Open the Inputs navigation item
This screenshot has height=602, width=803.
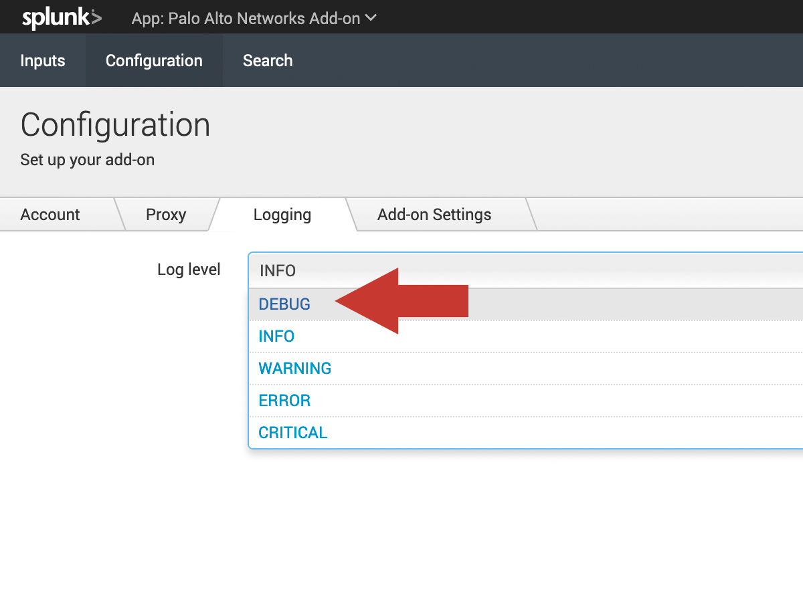43,61
